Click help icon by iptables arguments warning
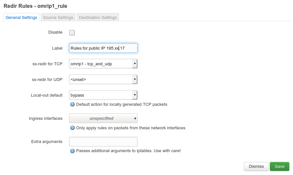Screen dimensions: 293x175 (73, 151)
